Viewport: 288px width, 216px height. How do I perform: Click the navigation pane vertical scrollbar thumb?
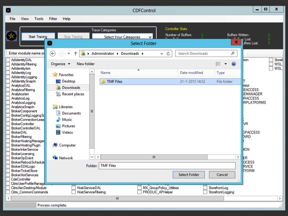(92, 111)
